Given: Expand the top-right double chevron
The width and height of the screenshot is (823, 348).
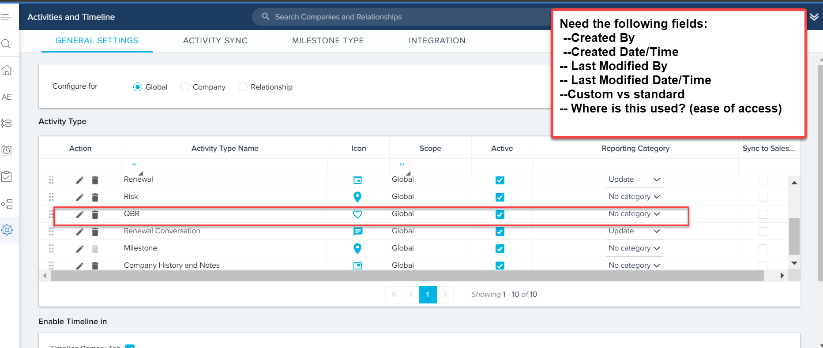Looking at the screenshot, I should (x=814, y=17).
